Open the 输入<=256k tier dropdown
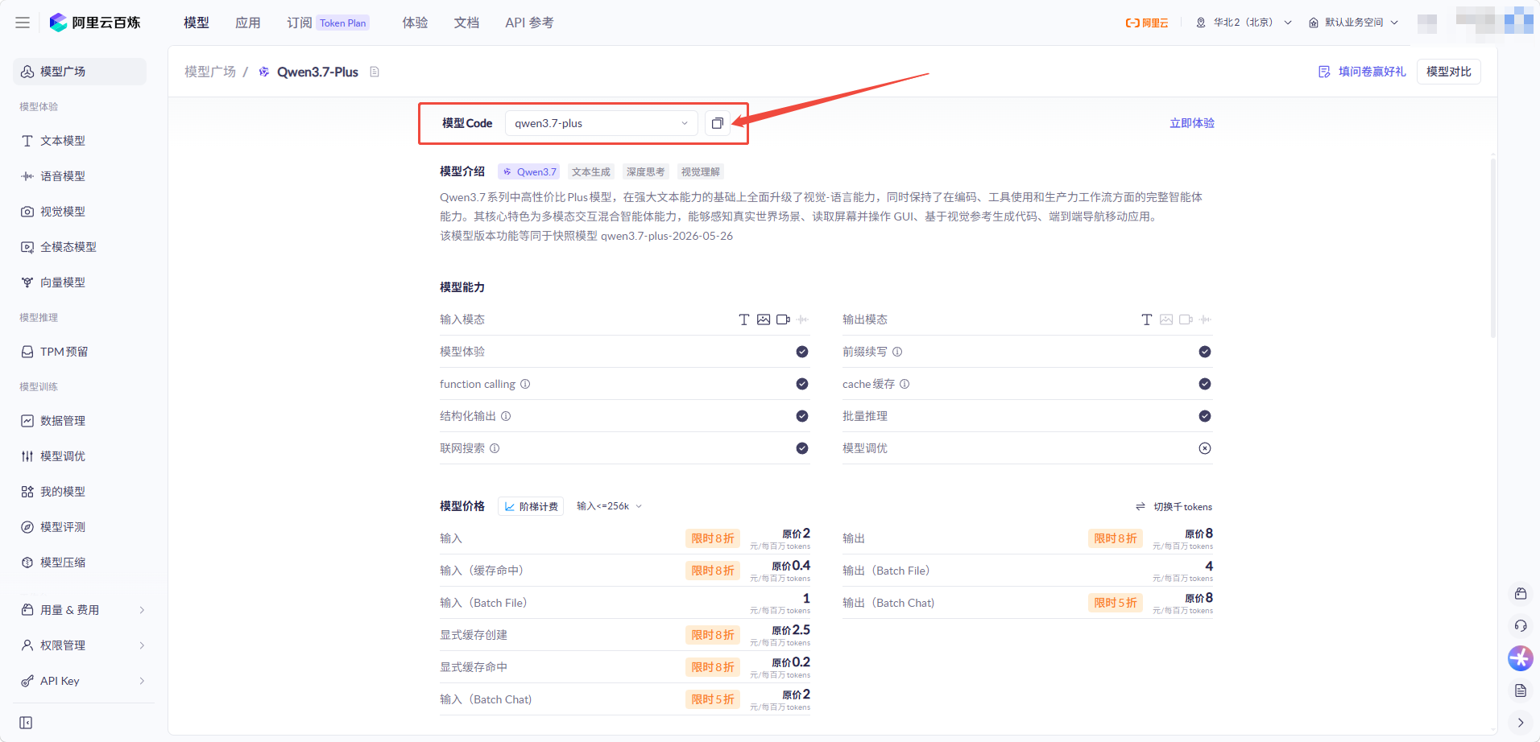Viewport: 1540px width, 742px height. pos(610,506)
